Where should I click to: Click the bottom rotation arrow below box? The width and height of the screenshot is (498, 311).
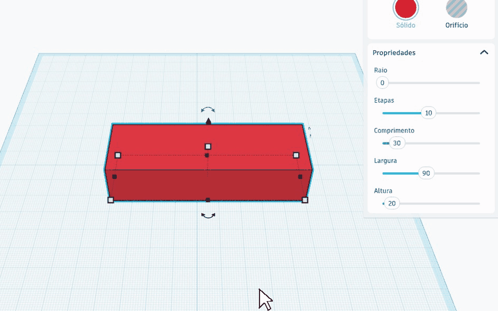click(208, 215)
